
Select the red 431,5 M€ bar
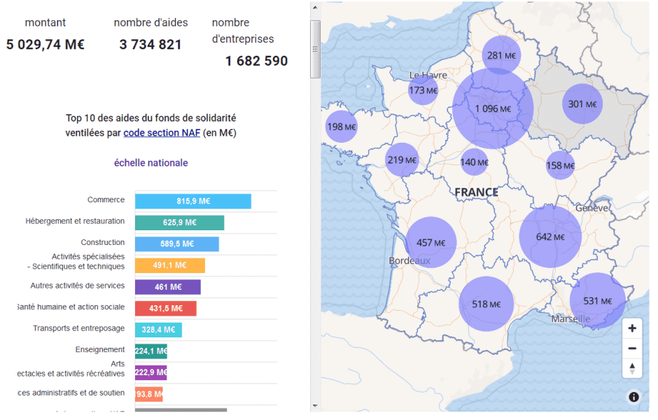click(x=166, y=309)
